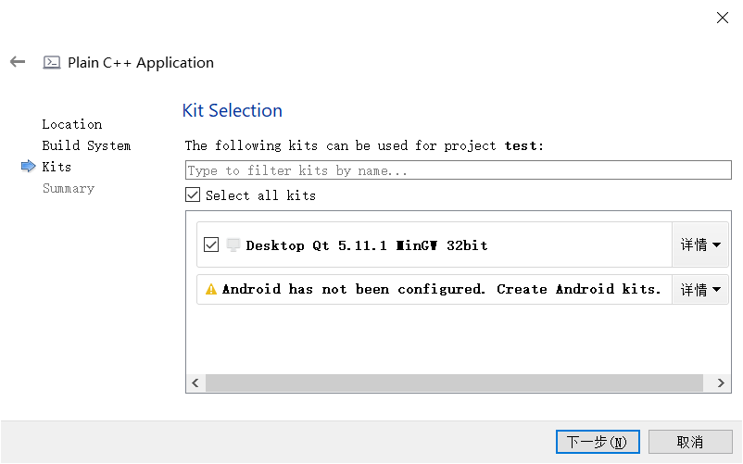743x464 pixels.
Task: Expand 详情 for Desktop Qt kit
Action: (700, 245)
